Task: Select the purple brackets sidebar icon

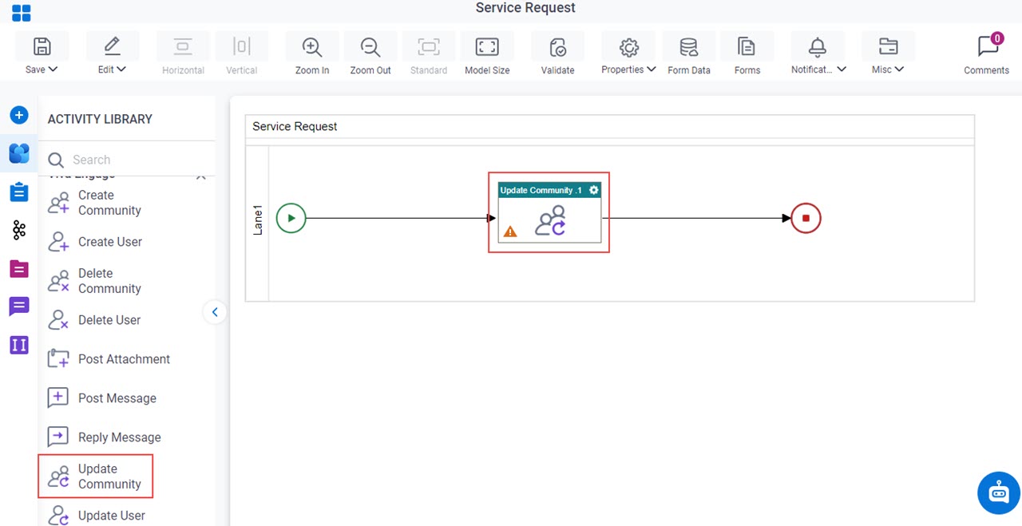Action: pyautogui.click(x=19, y=345)
